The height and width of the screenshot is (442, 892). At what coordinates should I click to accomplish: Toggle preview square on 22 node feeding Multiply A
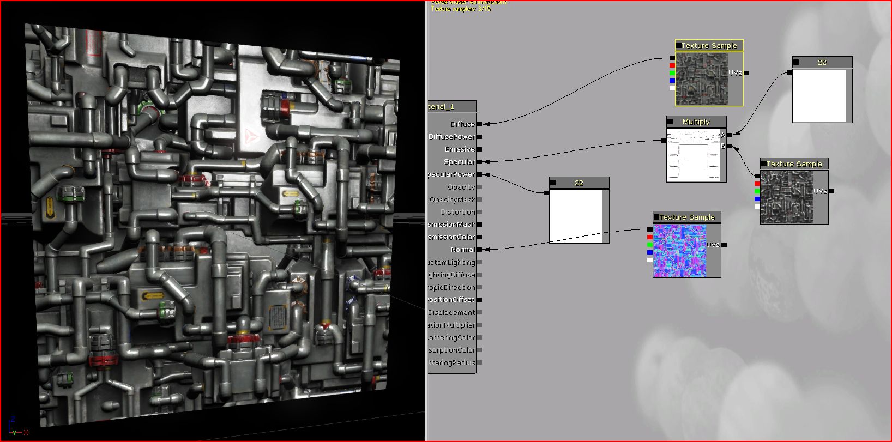coord(796,62)
